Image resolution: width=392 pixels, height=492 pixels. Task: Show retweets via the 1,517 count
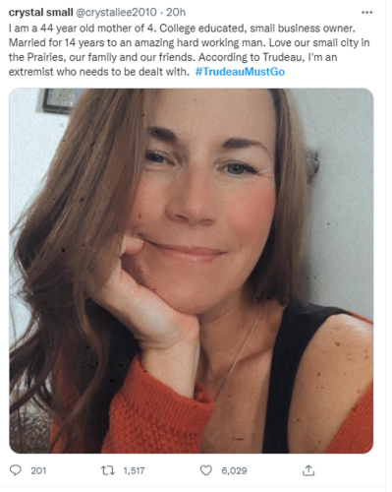click(134, 471)
